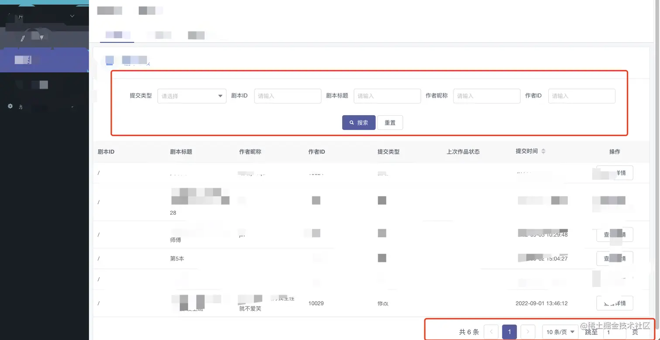Image resolution: width=660 pixels, height=340 pixels.
Task: Click the 重置 reset button
Action: click(390, 123)
